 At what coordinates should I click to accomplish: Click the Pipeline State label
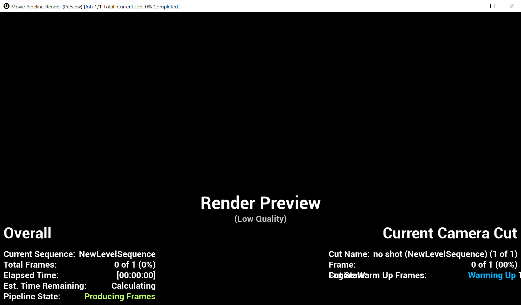(32, 296)
